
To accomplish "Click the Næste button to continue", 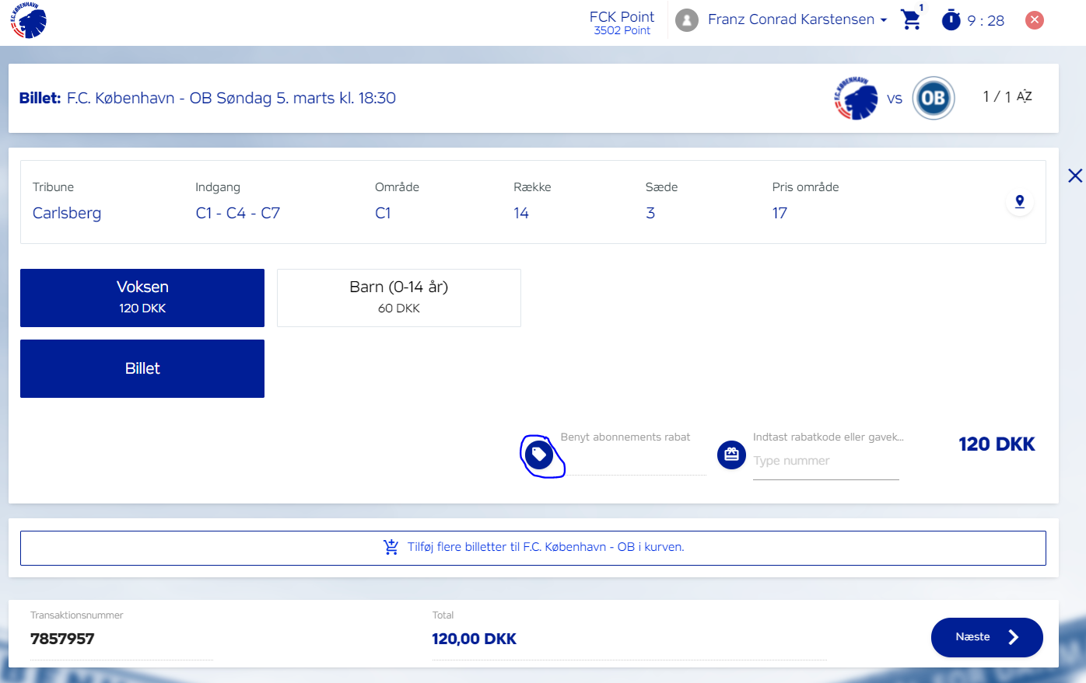I will click(986, 637).
